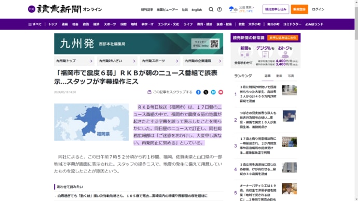This screenshot has width=358, height=201.
Task: Click the article headline 福岡市で震度6弱
Action: point(135,77)
